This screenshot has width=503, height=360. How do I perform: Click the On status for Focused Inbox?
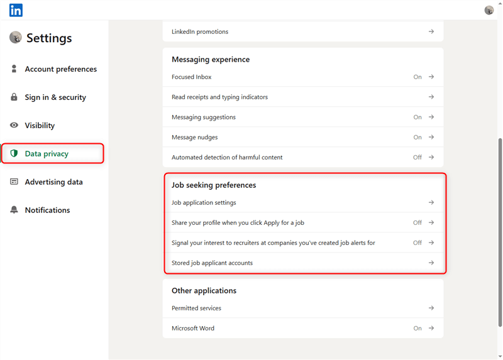click(417, 77)
